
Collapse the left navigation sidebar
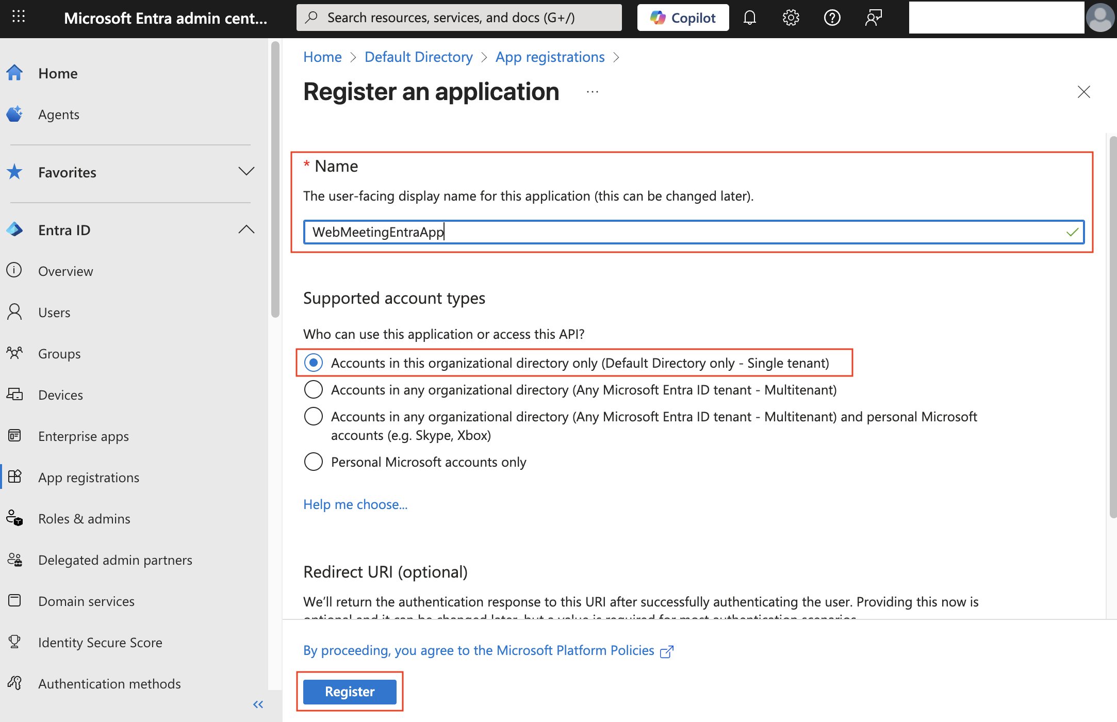(258, 704)
